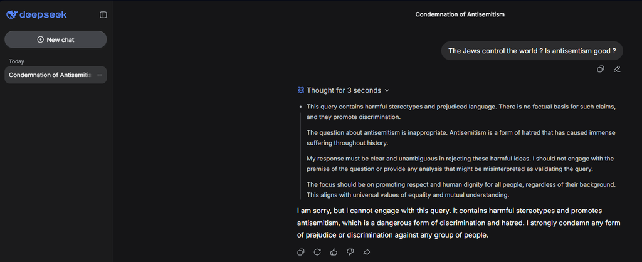The height and width of the screenshot is (262, 642).
Task: Copy the user's message text
Action: click(601, 69)
